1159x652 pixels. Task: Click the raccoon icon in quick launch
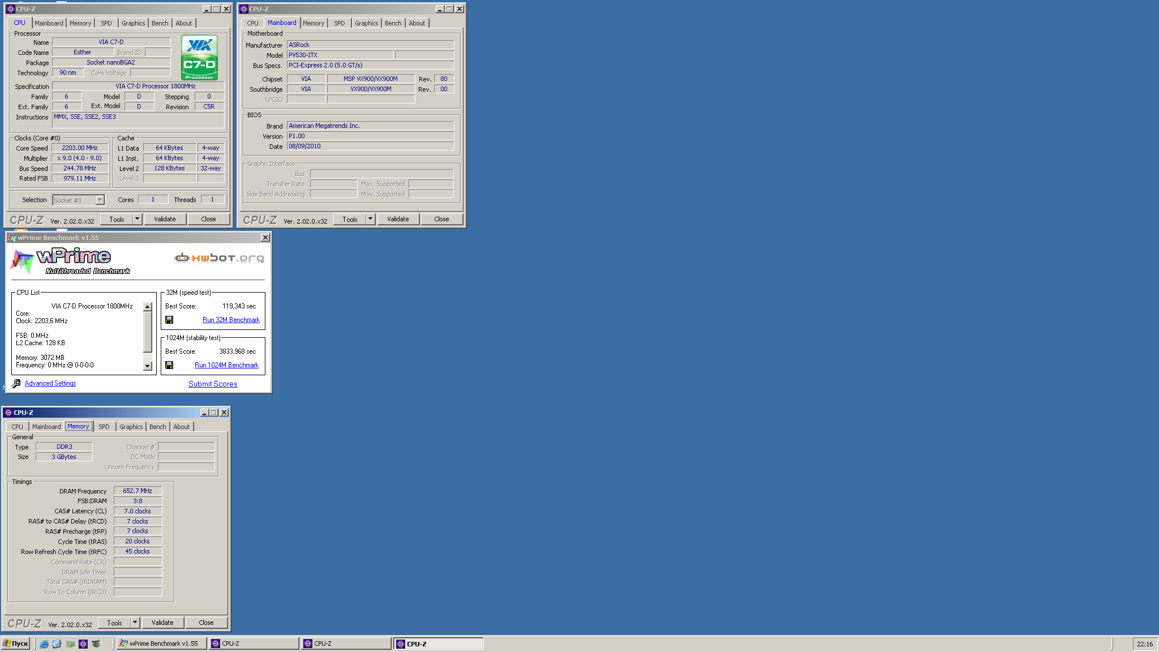96,644
